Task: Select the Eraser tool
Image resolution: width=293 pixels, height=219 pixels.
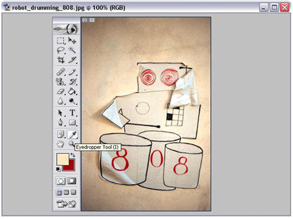Action: pos(61,91)
